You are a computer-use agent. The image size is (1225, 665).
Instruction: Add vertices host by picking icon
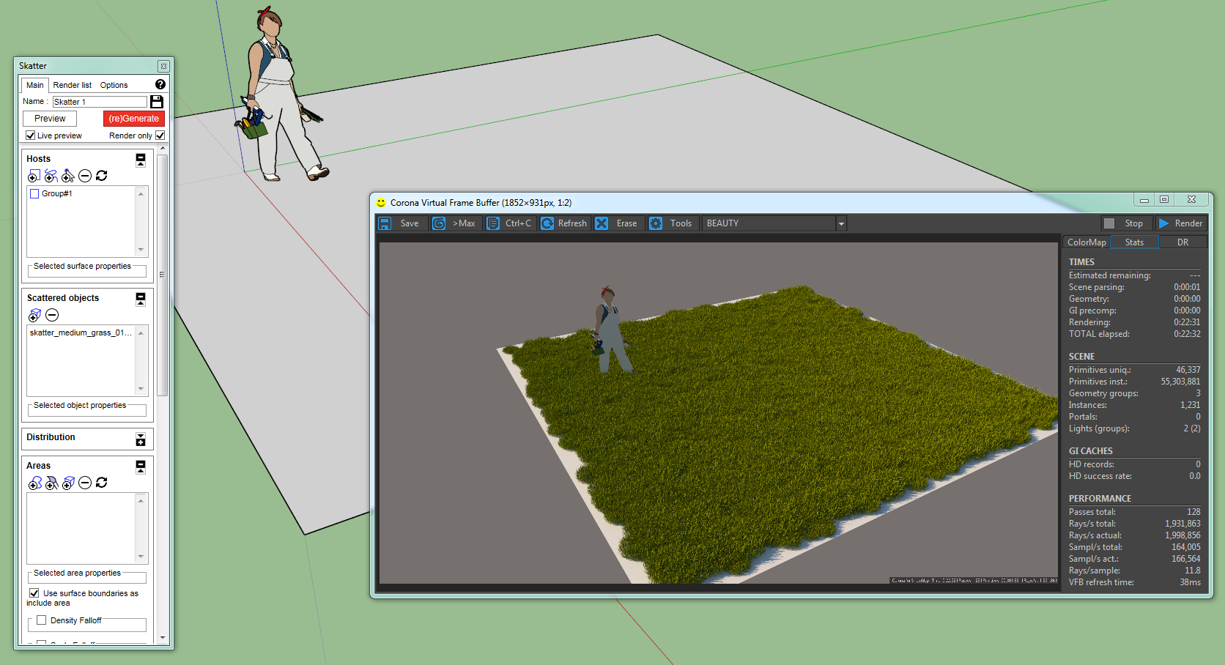[67, 176]
